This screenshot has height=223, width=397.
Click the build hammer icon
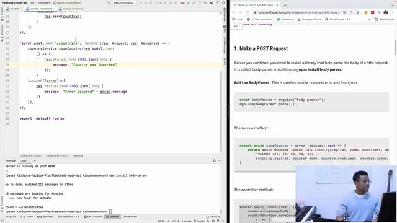(109, 2)
